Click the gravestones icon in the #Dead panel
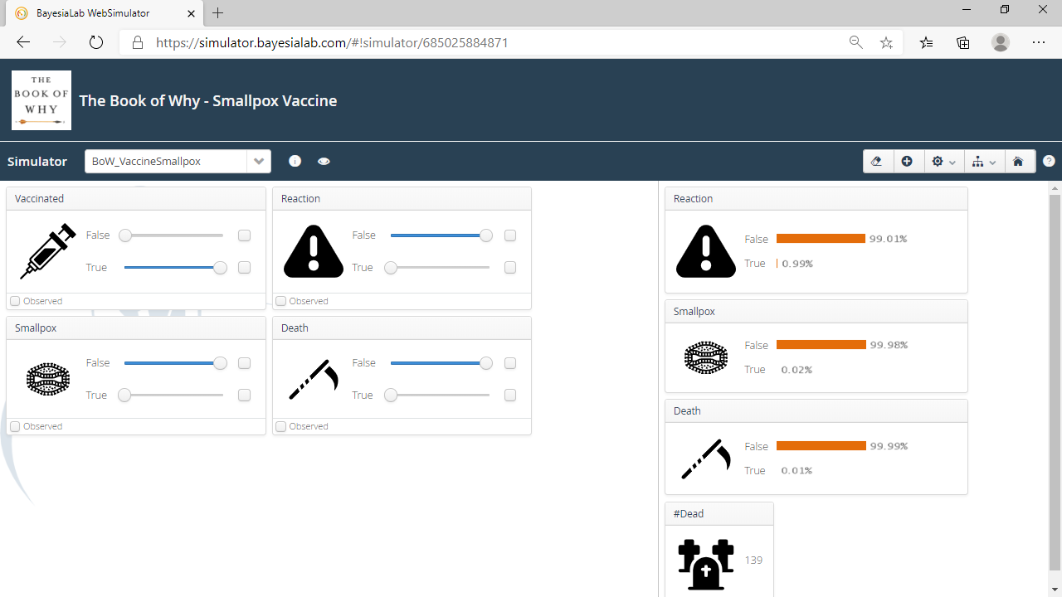The width and height of the screenshot is (1062, 597). coord(705,564)
